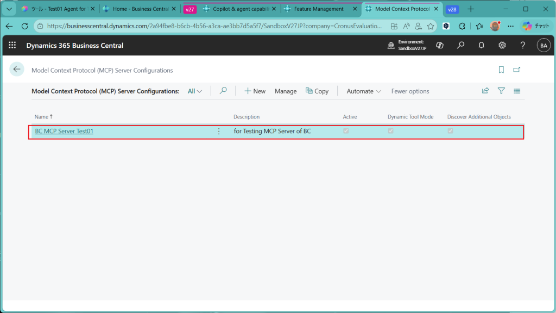Screen dimensions: 556x313
Task: Open page in new window icon
Action: pyautogui.click(x=517, y=70)
